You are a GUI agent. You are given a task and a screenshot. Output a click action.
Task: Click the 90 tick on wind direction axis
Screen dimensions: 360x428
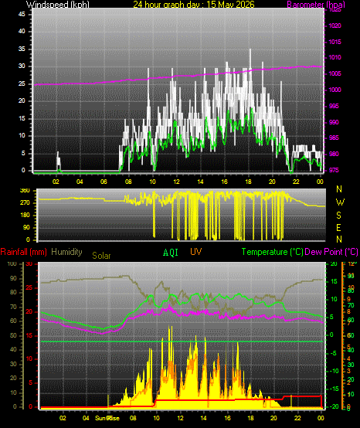(26, 228)
